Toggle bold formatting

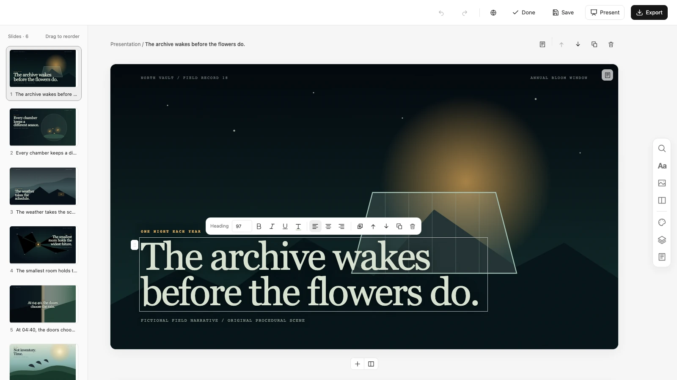pyautogui.click(x=259, y=226)
